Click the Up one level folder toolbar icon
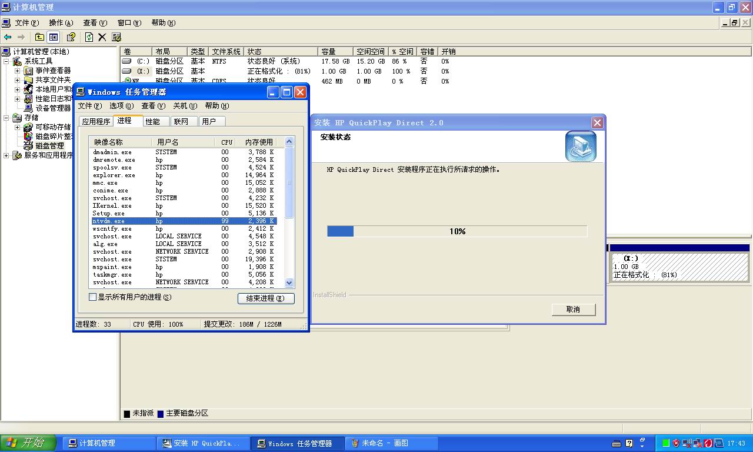753x452 pixels. [x=39, y=37]
